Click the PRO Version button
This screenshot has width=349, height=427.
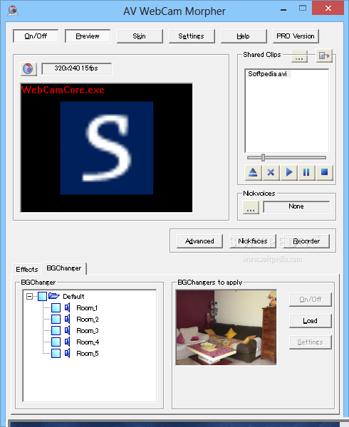[296, 36]
